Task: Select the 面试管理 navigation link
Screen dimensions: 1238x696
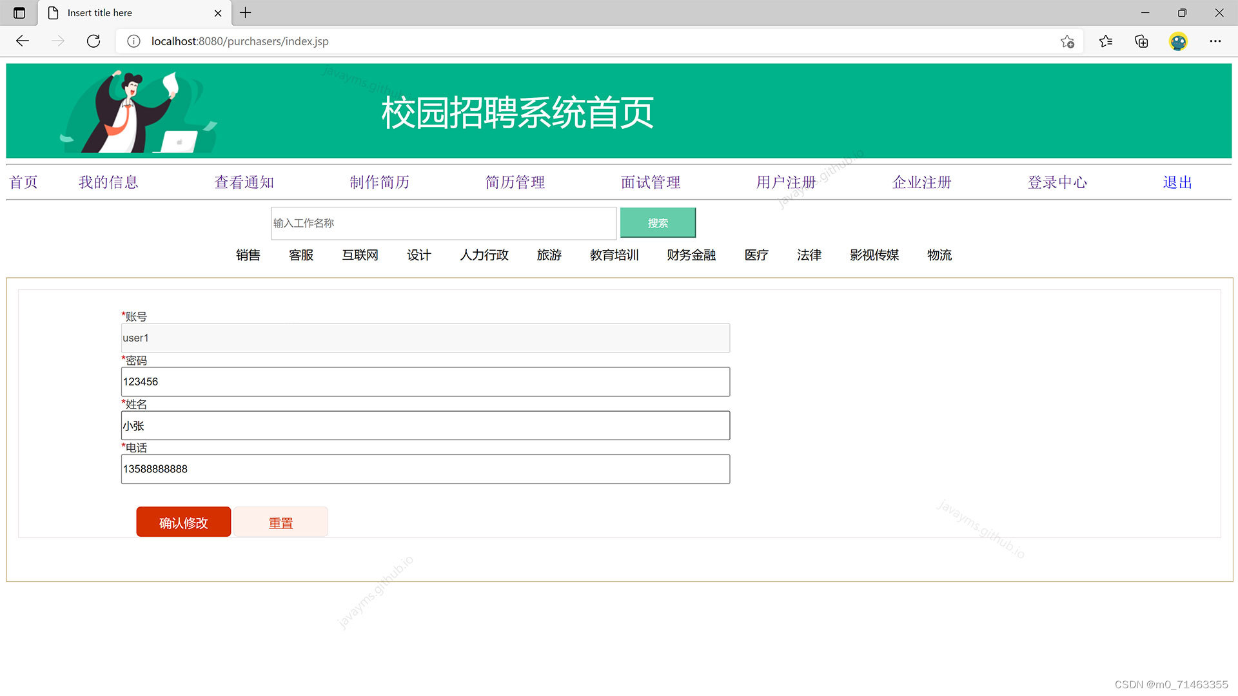Action: click(x=651, y=182)
